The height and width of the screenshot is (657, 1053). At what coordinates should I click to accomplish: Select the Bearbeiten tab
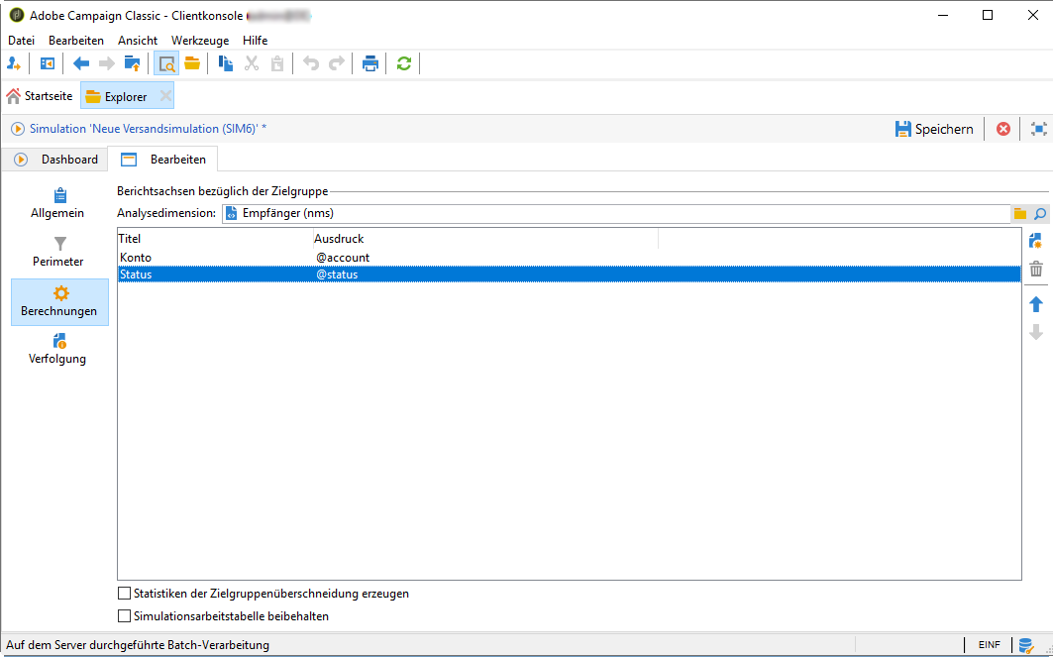click(x=163, y=160)
